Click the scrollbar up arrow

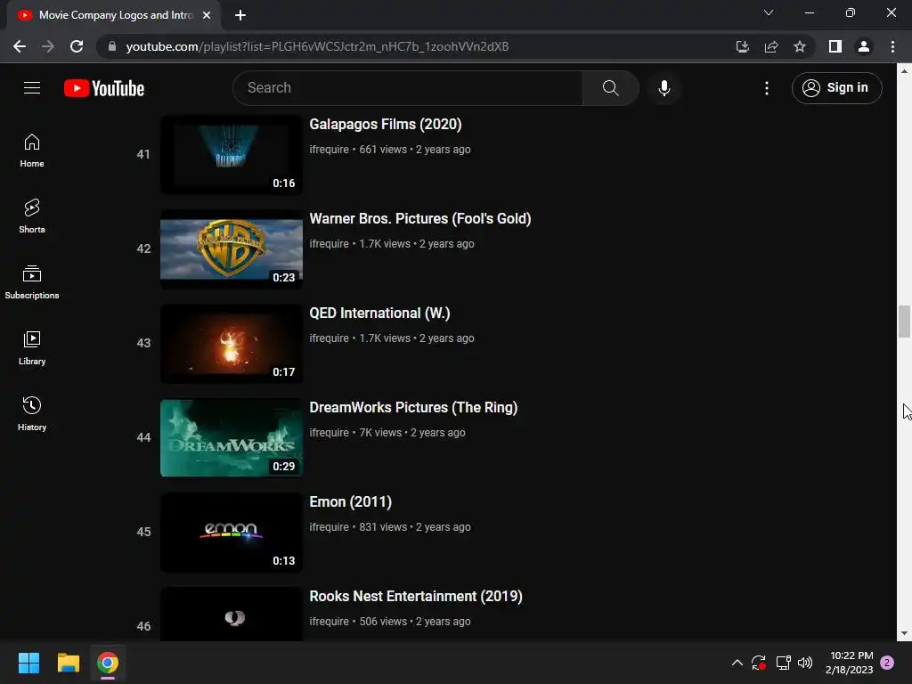coord(904,71)
